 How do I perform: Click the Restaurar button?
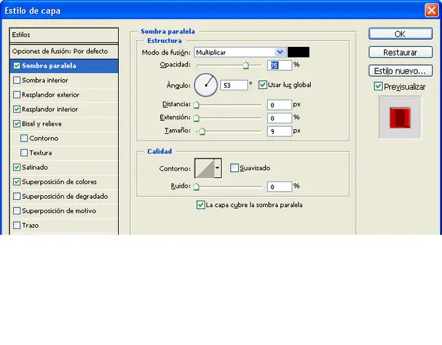pyautogui.click(x=401, y=52)
